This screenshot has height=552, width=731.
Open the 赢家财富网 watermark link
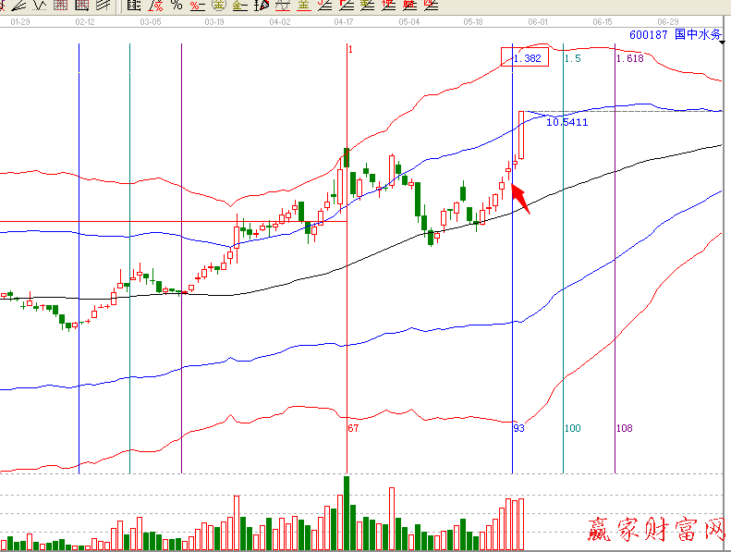click(x=656, y=529)
